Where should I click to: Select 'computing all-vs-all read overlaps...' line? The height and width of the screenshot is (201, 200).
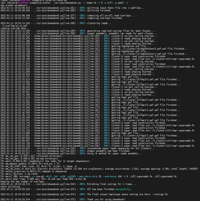[67, 16]
